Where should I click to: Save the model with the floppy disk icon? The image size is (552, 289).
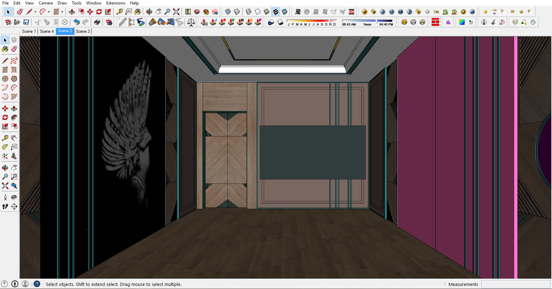[x=26, y=22]
